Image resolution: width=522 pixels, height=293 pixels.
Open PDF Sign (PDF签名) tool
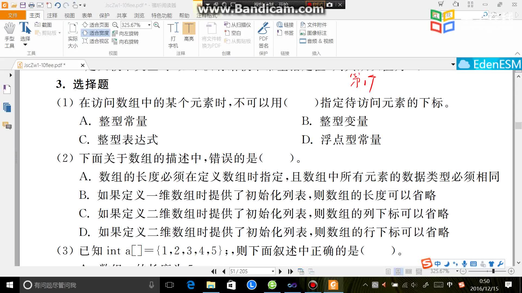tap(263, 35)
